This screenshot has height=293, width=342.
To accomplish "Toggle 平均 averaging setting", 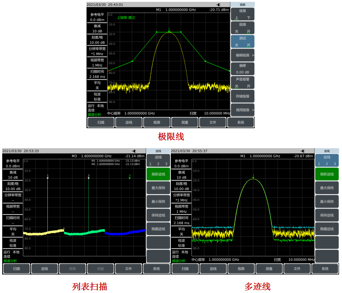I will (97, 84).
